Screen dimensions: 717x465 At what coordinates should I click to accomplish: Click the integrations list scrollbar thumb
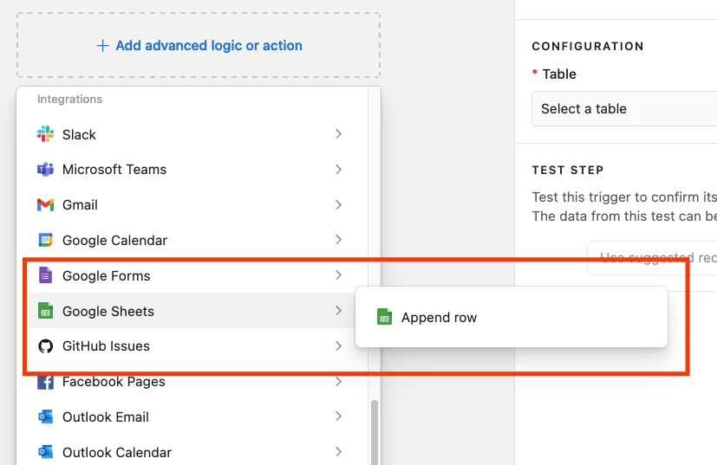click(x=374, y=433)
